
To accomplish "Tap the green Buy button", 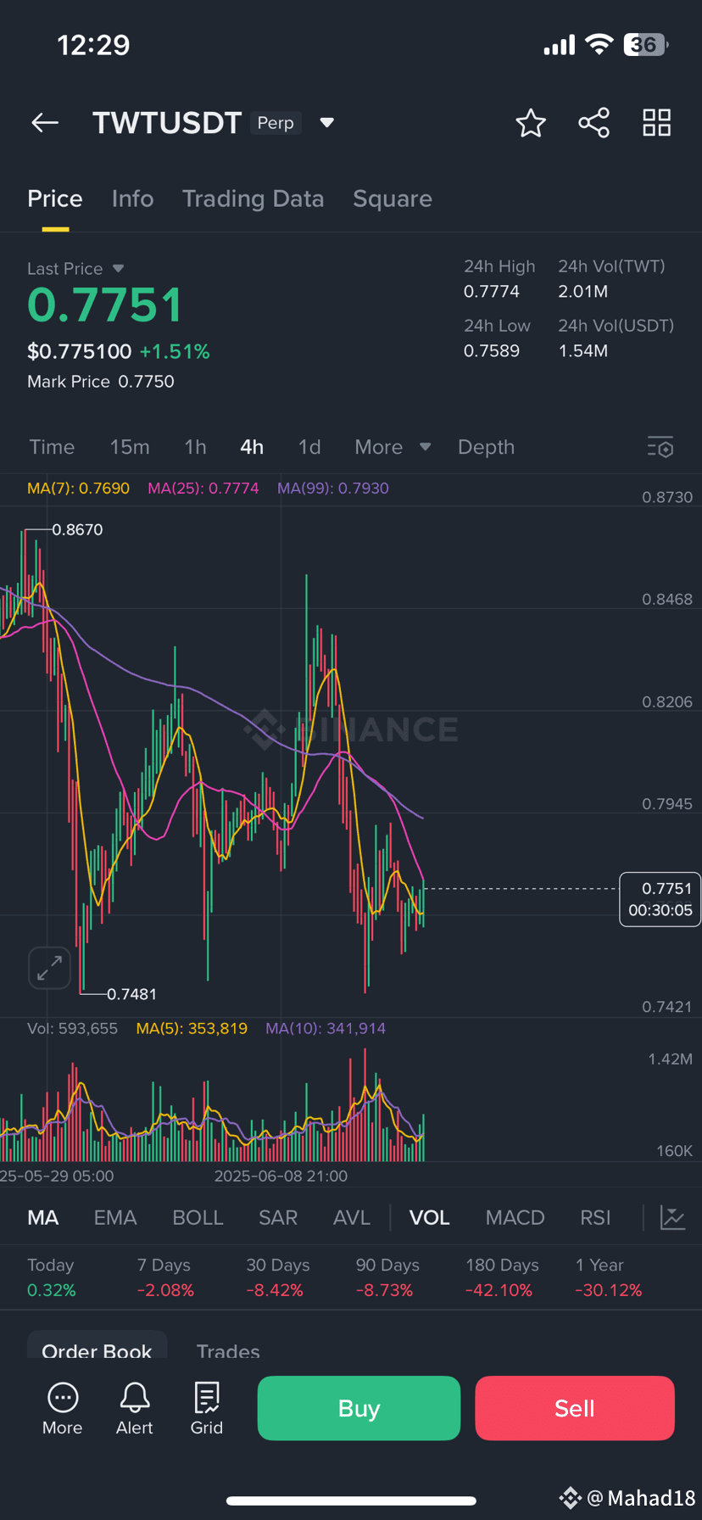I will click(x=359, y=1408).
